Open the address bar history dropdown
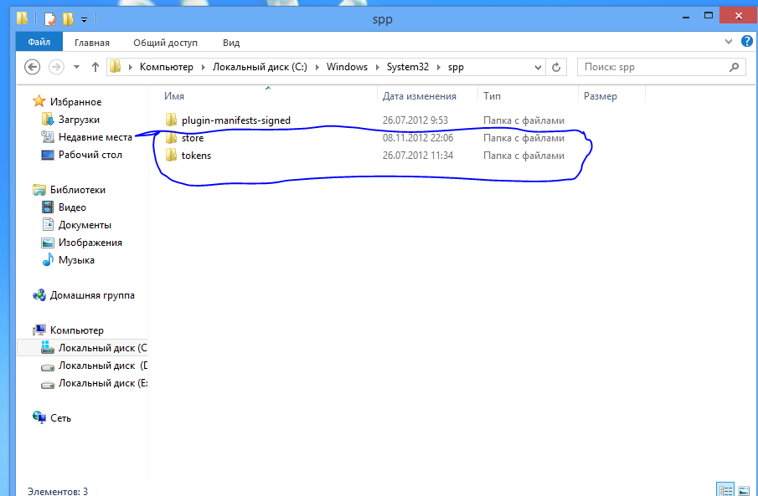Screen dimensions: 758x496 [538, 67]
